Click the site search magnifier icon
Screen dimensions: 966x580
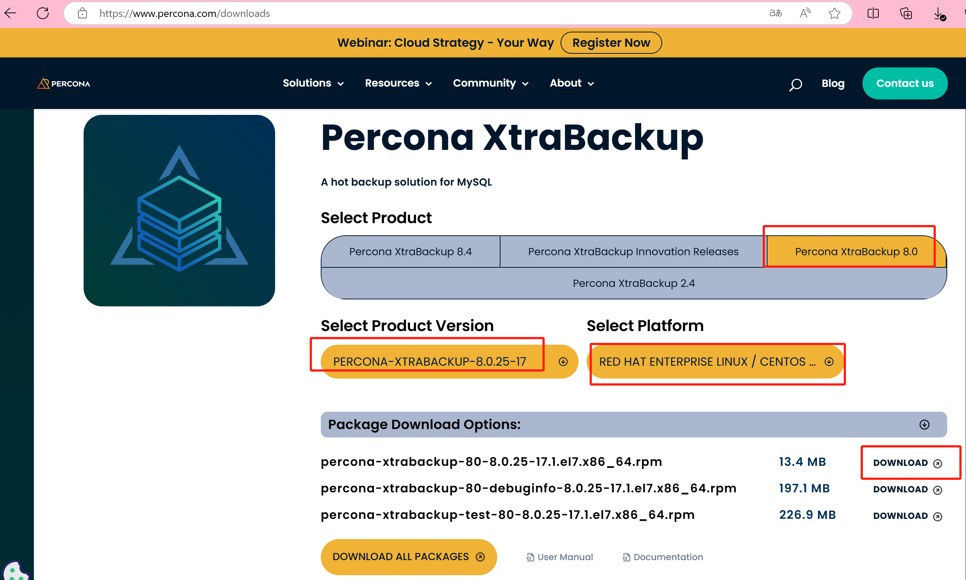795,84
